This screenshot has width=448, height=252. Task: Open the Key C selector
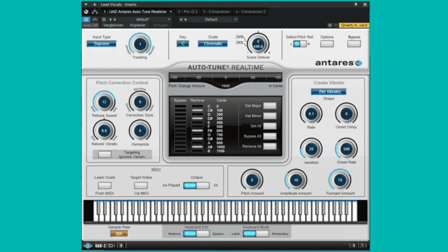183,44
